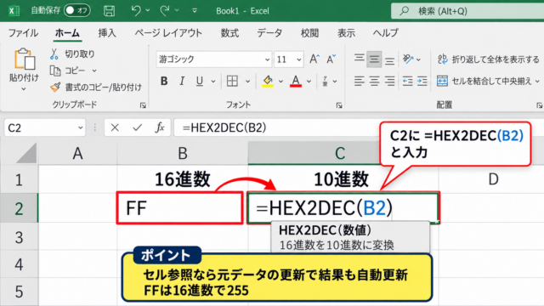Viewport: 544px width, 306px height.
Task: Click the Undo arrow icon
Action: (x=136, y=11)
